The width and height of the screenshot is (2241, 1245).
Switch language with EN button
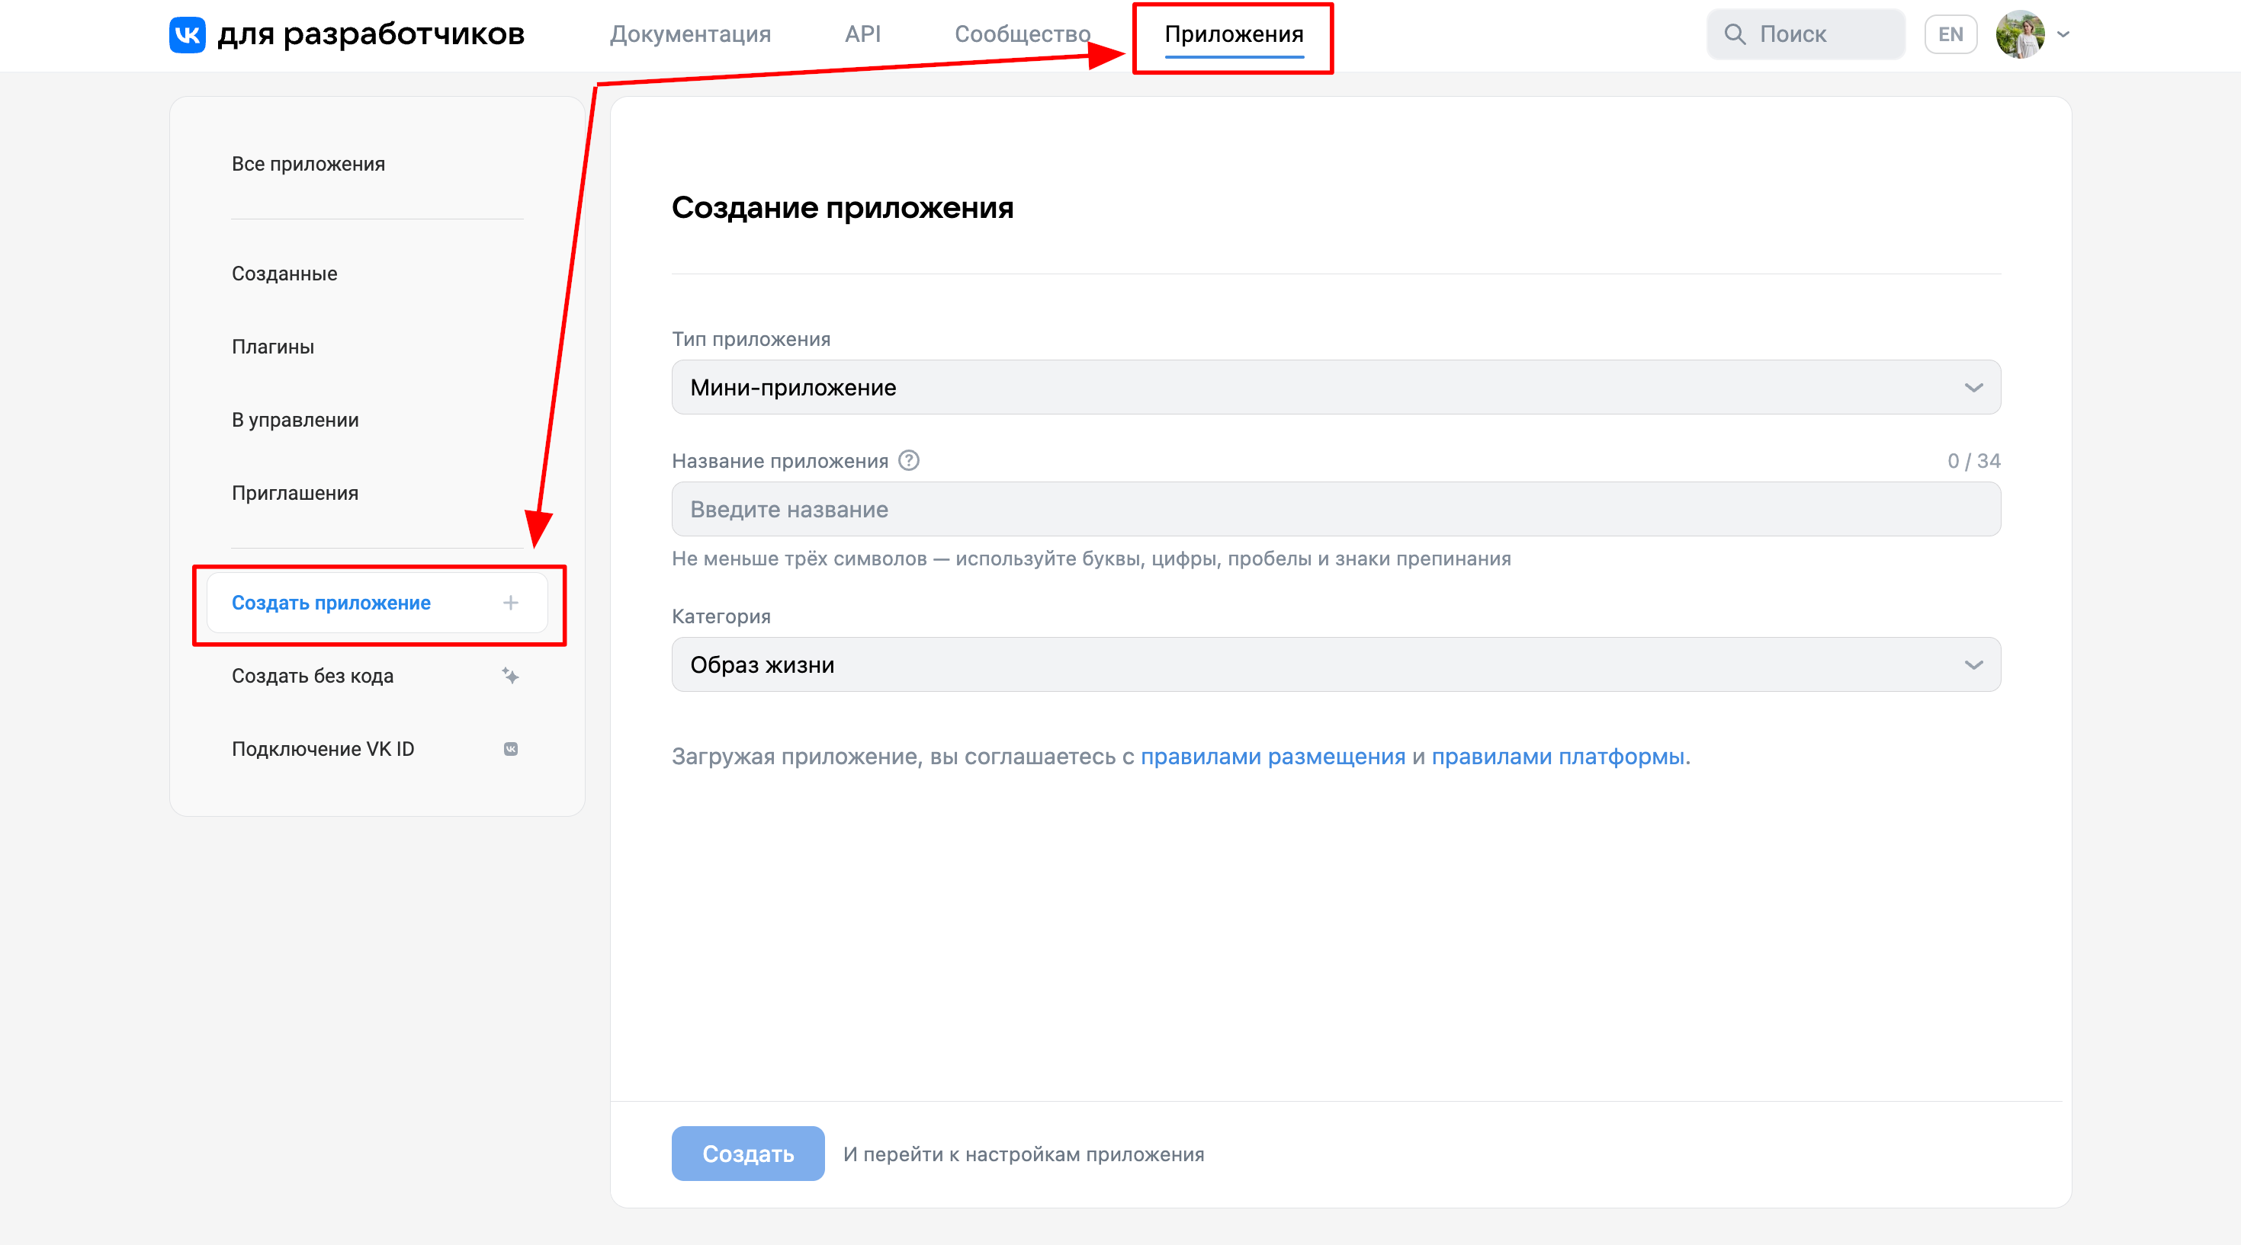point(1950,35)
